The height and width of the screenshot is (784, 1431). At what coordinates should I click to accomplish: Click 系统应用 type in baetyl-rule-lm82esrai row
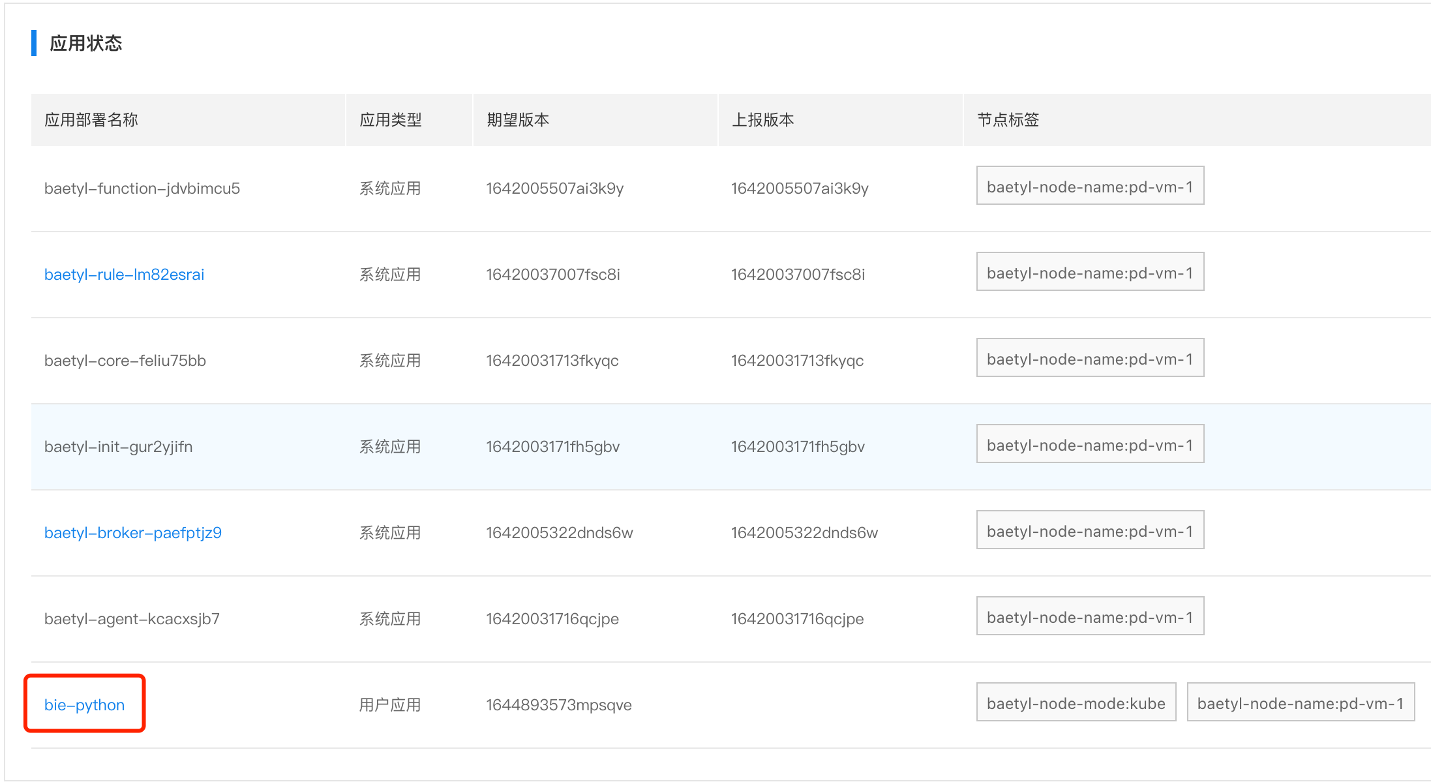coord(390,275)
